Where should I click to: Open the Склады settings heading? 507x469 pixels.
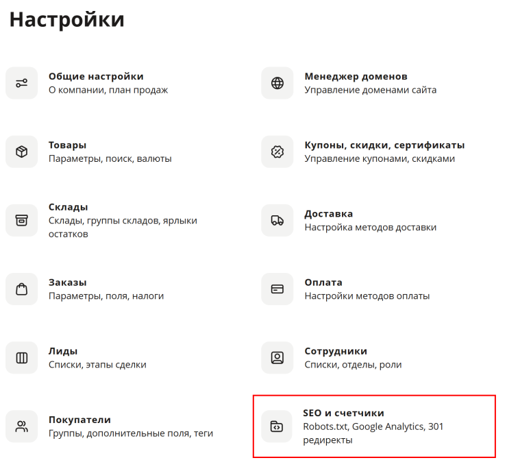point(69,207)
